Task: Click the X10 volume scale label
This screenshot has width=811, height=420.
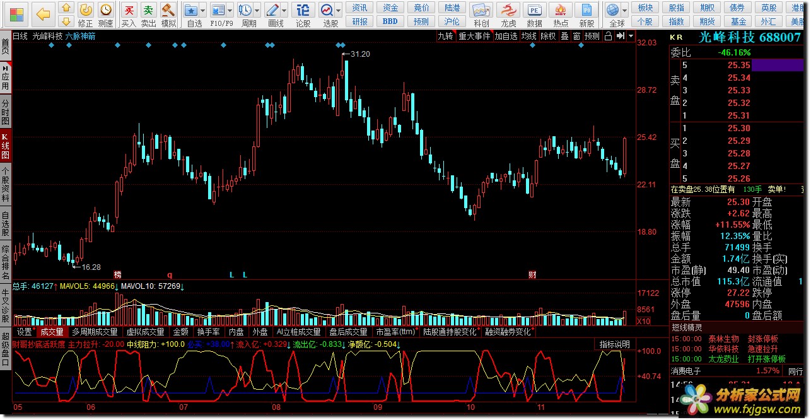Action: tap(643, 321)
